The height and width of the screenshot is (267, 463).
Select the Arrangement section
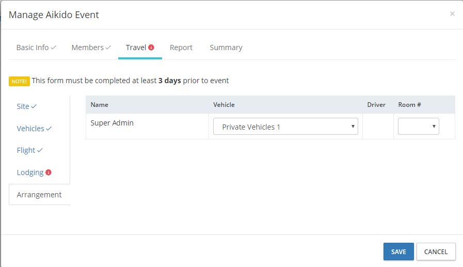39,195
